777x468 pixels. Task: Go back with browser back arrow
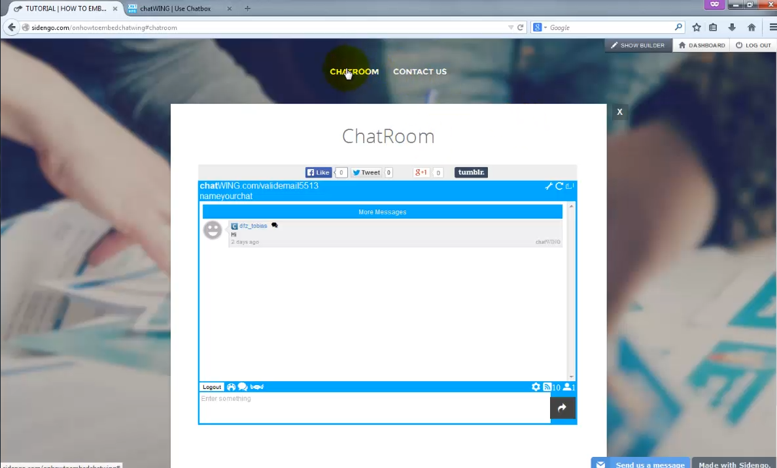click(x=12, y=27)
